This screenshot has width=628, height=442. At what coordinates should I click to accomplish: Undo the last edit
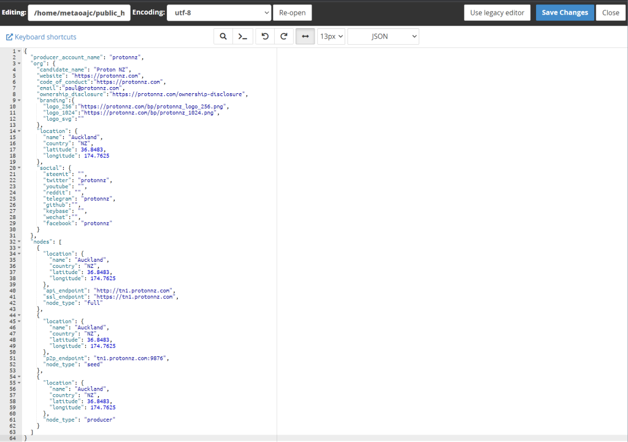(265, 36)
